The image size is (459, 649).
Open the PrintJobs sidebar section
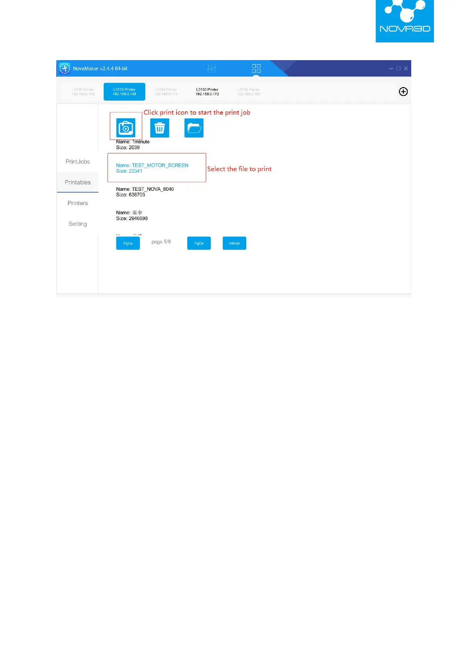tap(77, 161)
